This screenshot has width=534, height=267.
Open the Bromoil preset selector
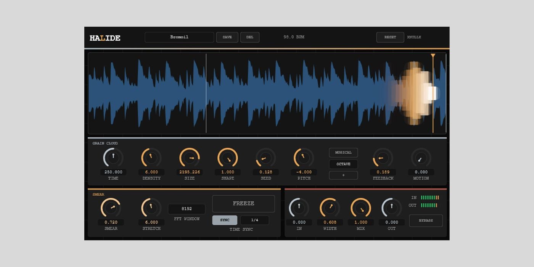click(x=179, y=37)
